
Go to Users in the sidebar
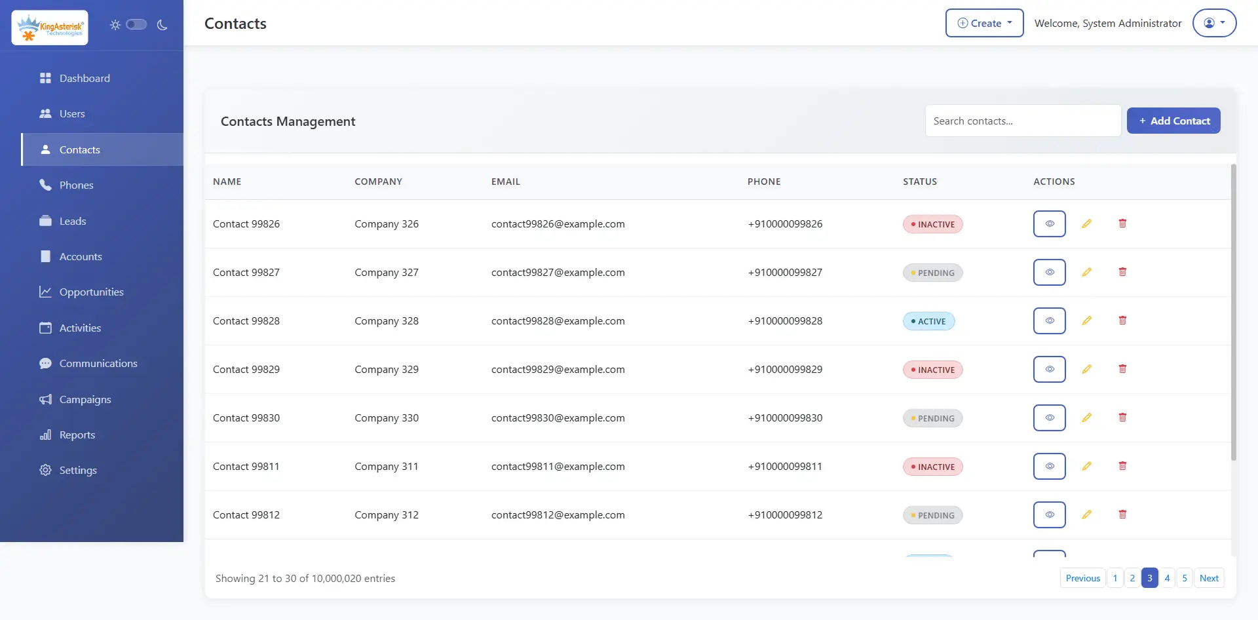pos(102,113)
